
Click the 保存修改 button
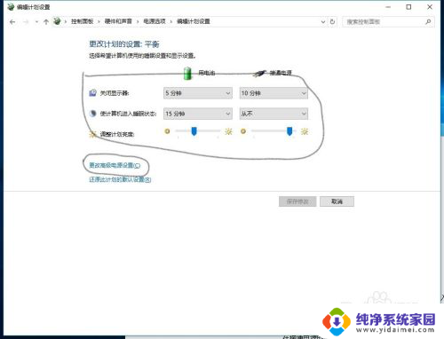click(297, 201)
